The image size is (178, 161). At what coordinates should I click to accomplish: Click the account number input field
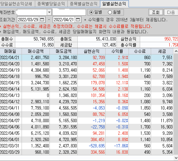click(32, 12)
